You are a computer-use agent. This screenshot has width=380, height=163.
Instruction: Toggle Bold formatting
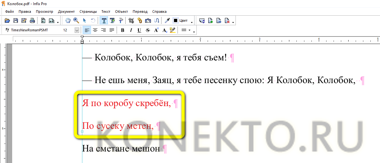tap(122, 30)
